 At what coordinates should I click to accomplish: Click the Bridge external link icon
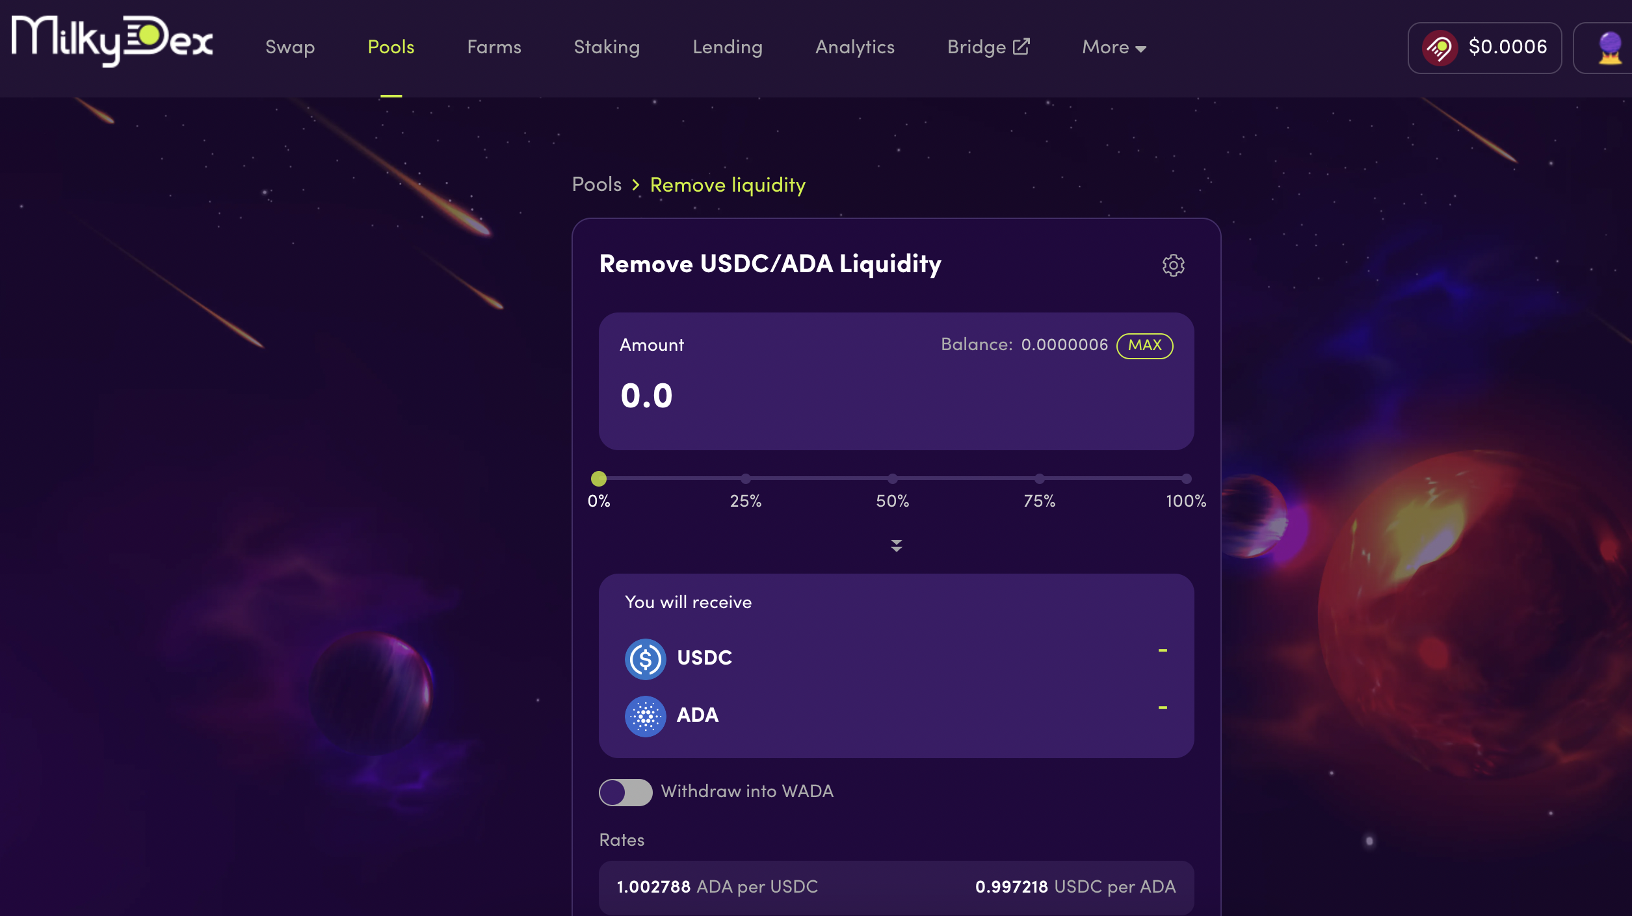click(1021, 46)
